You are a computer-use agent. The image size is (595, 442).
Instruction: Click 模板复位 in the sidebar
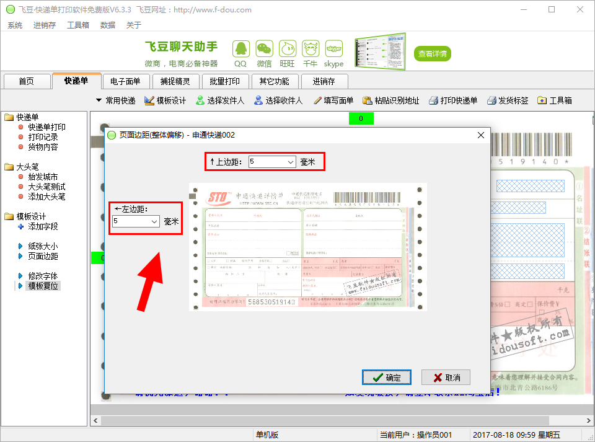tap(43, 286)
